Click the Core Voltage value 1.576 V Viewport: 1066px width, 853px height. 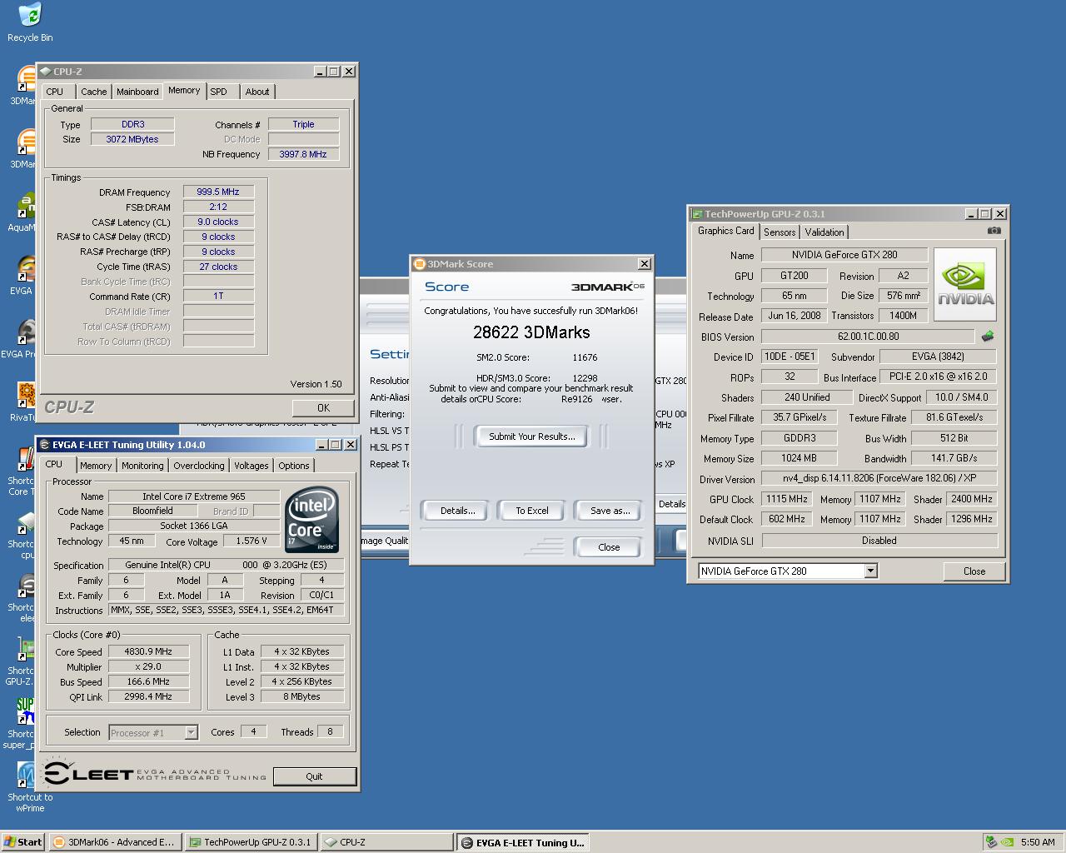click(x=252, y=541)
